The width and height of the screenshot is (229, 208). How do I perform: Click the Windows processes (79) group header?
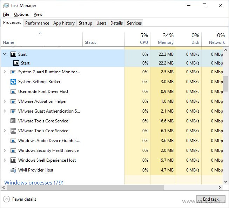pos(34,182)
